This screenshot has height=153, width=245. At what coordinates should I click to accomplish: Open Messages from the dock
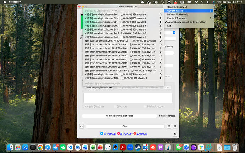(x=179, y=147)
